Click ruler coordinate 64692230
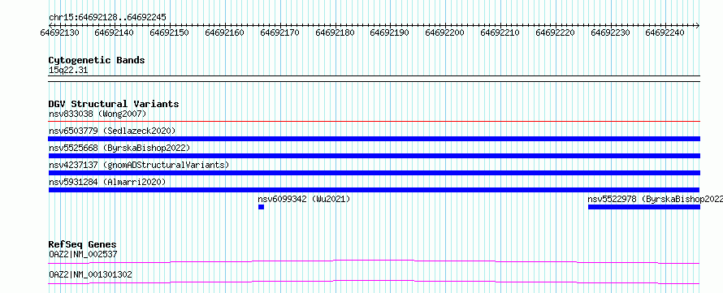 [611, 32]
